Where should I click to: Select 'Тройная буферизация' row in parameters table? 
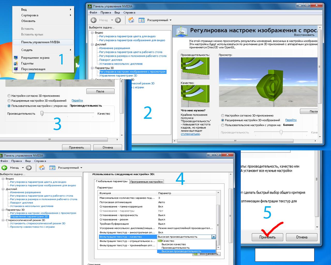coord(157,224)
